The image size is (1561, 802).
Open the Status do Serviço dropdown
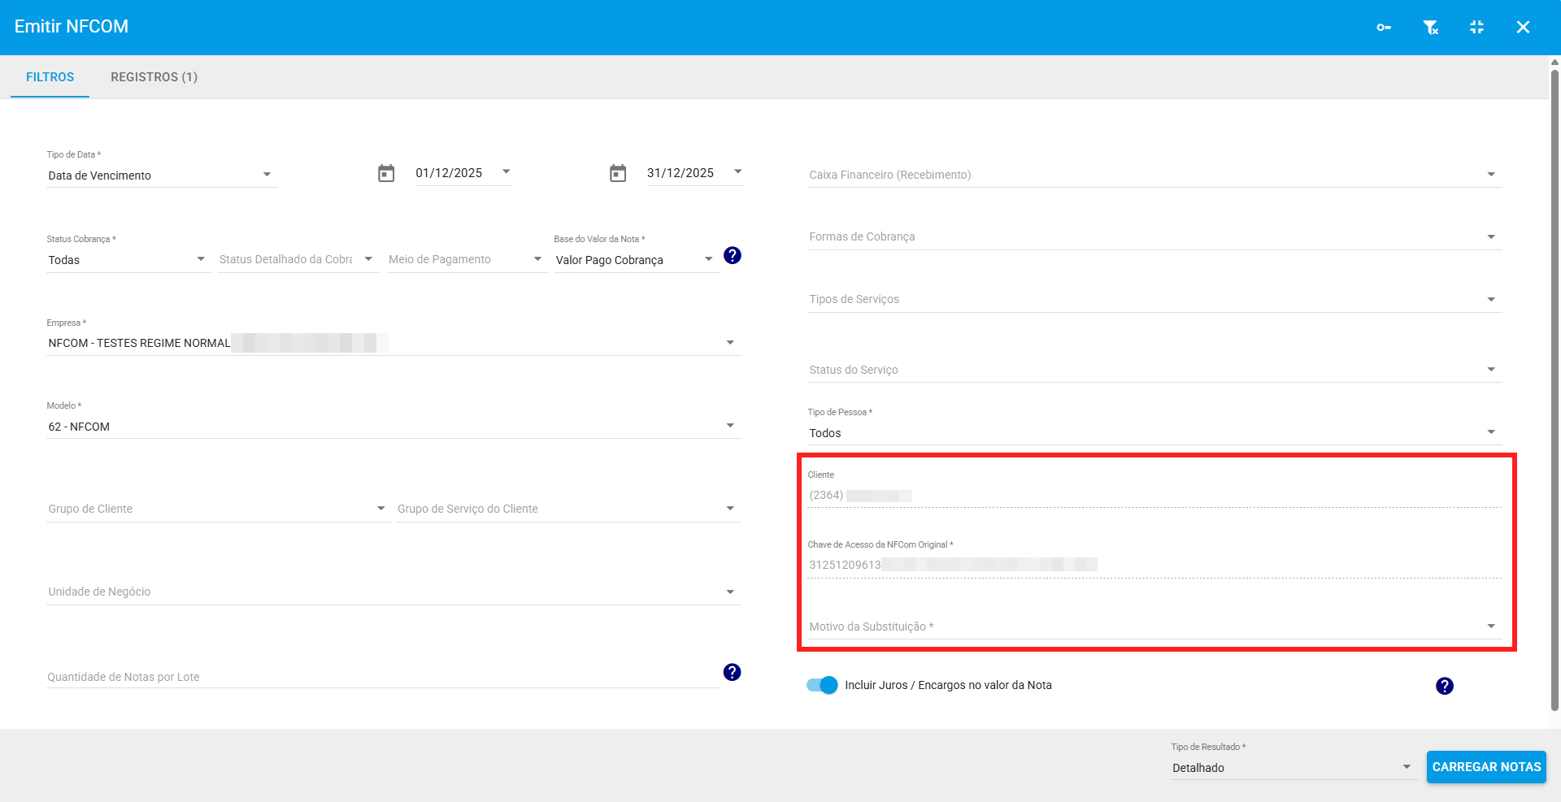click(x=1154, y=370)
